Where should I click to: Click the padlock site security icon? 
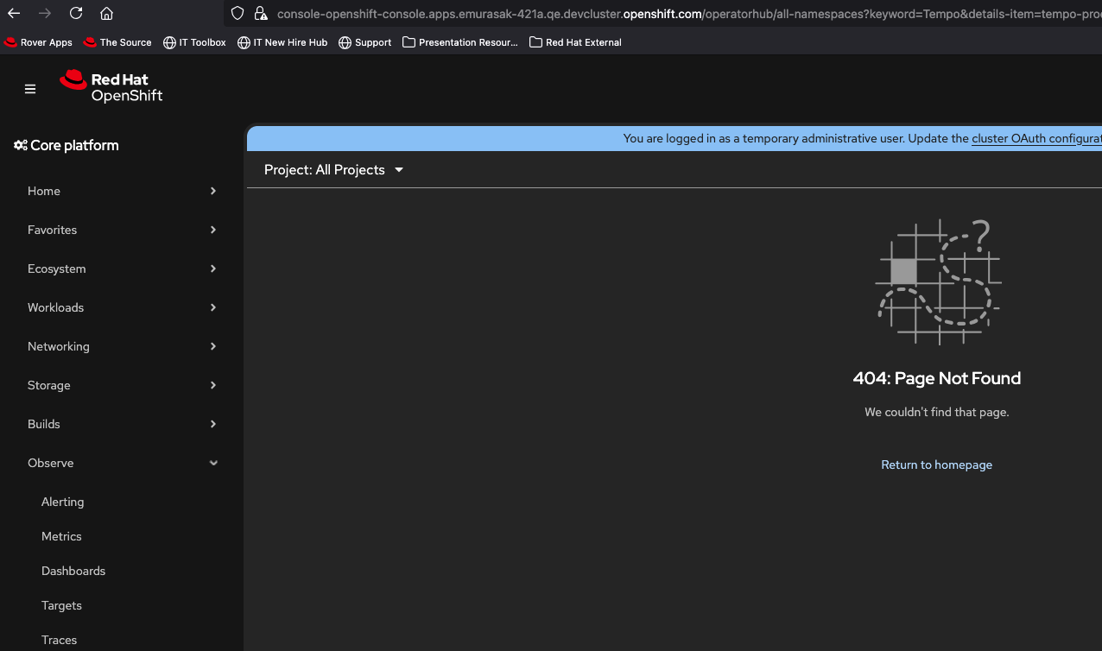click(x=260, y=13)
